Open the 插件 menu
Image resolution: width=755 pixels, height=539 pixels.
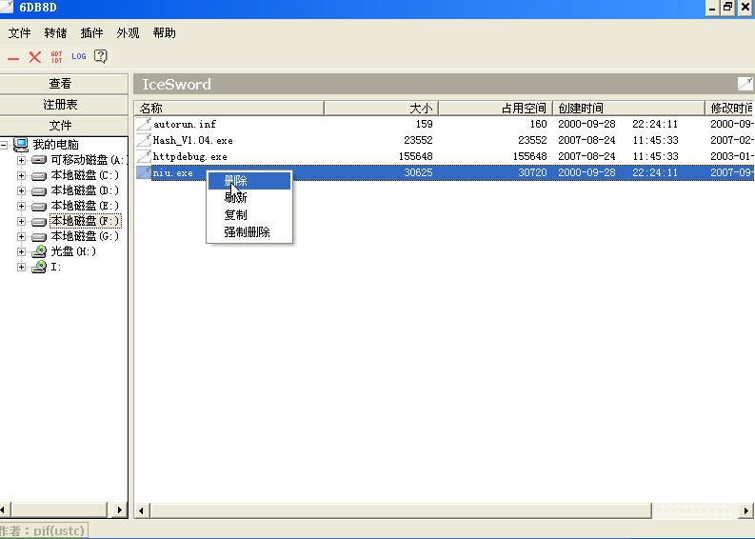tap(92, 33)
